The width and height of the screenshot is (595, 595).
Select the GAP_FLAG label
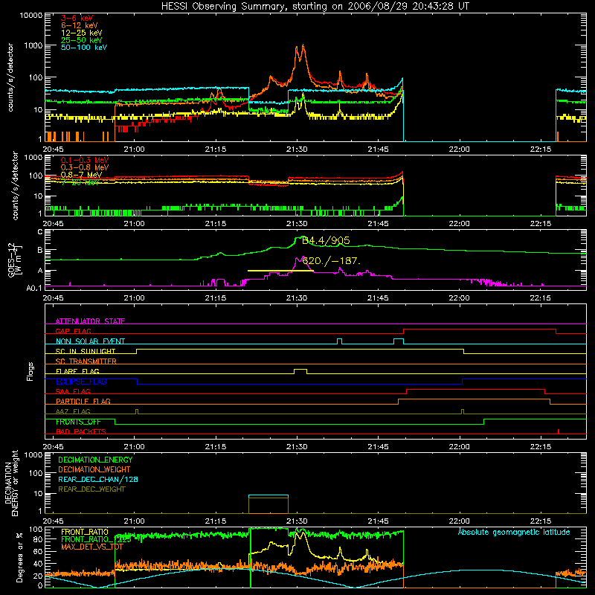73,331
